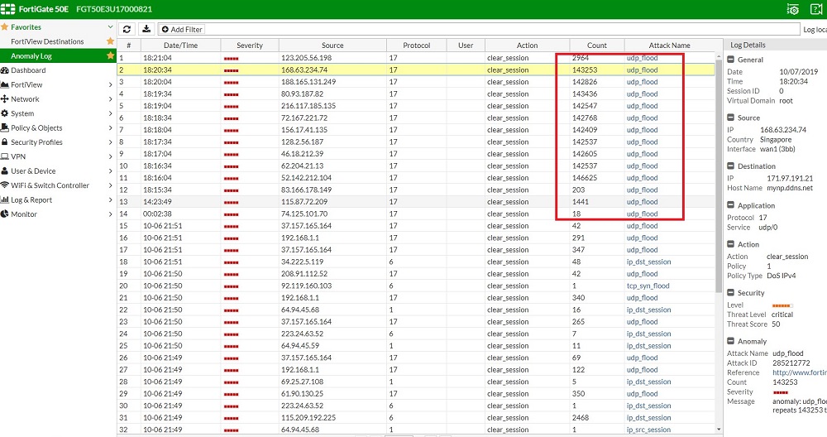827x437 pixels.
Task: Click count value 146625
Action: click(x=585, y=178)
